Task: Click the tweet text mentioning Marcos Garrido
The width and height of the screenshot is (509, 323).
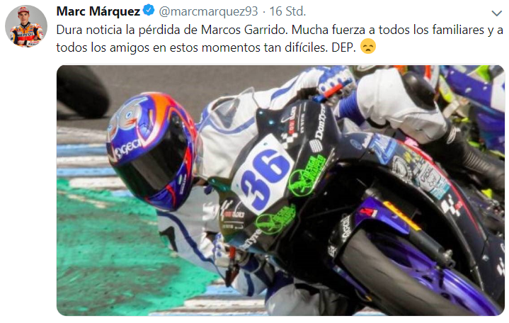Action: tap(280, 39)
